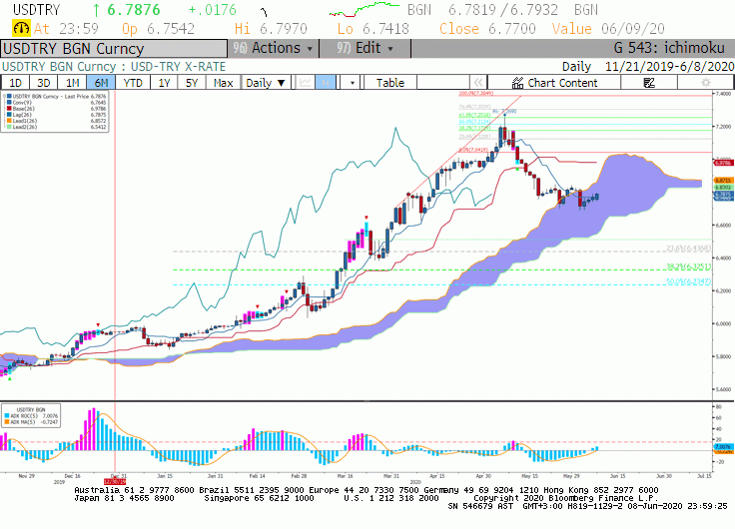Viewport: 735px width, 529px height.
Task: Click the yellow gauge icon beside At
Action: point(21,29)
